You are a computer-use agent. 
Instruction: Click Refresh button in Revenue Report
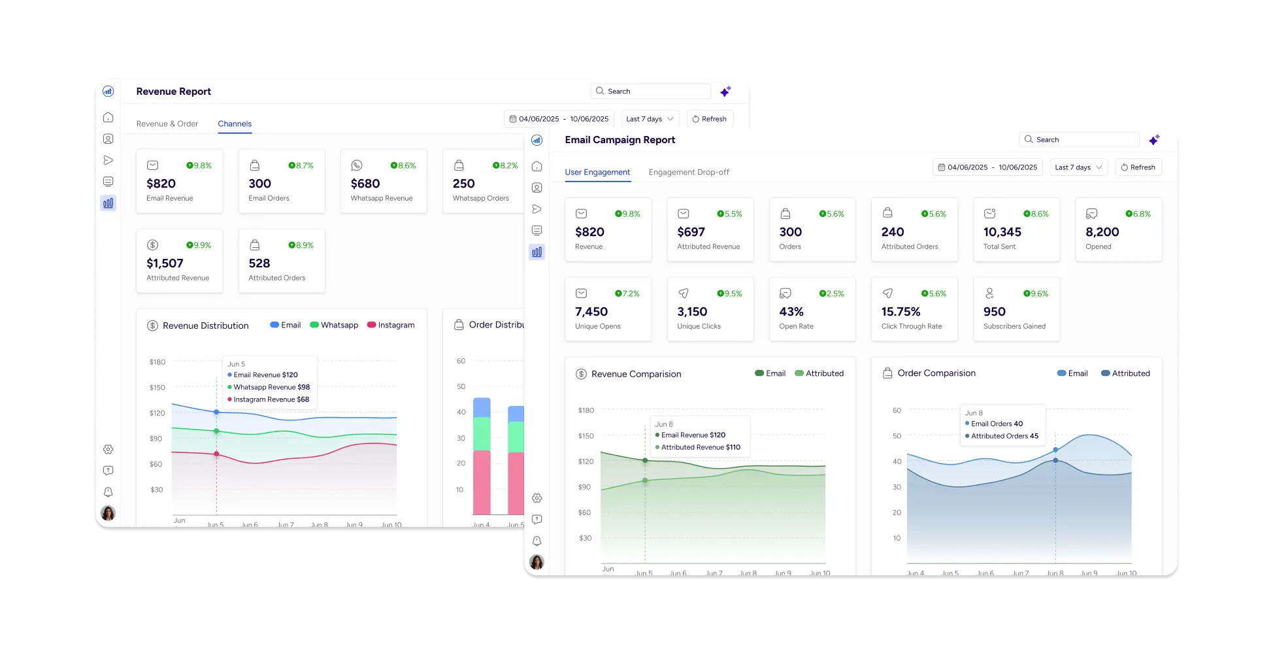pos(710,119)
